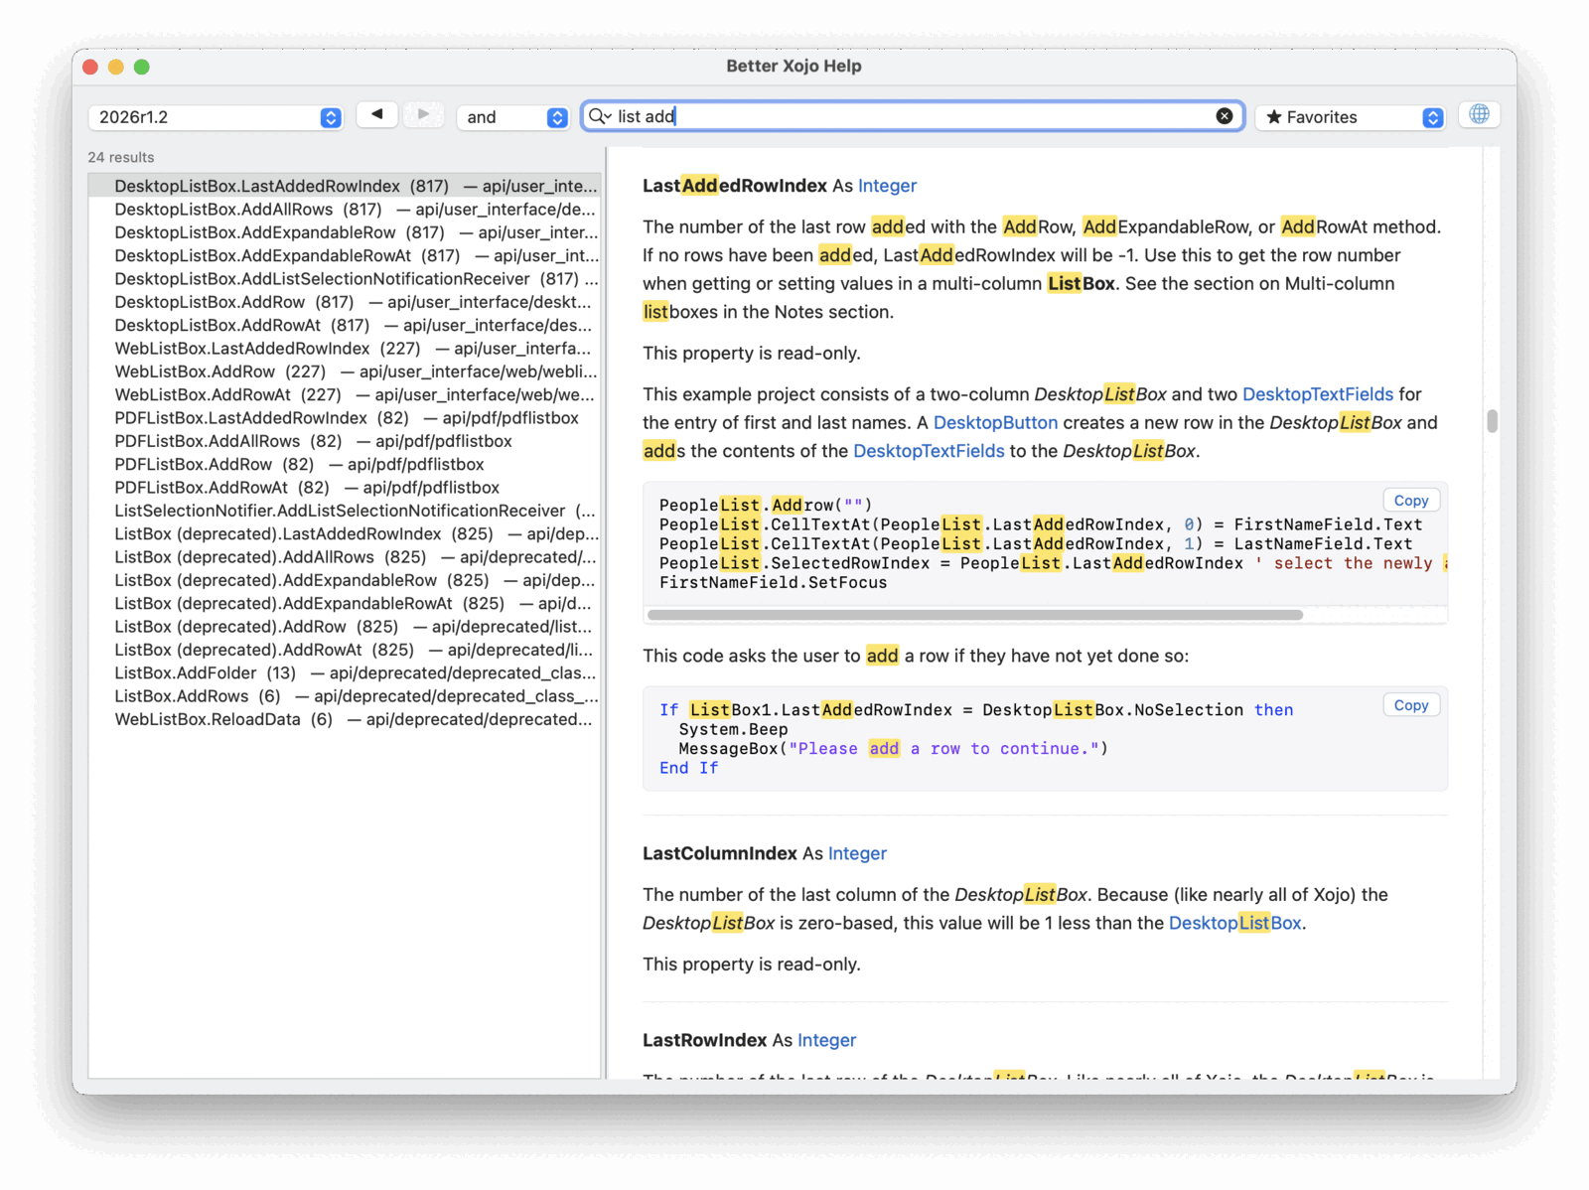Select result ListBox (deprecated).LastAddedRowIndex
Screen dimensions: 1589x1190
click(x=345, y=533)
